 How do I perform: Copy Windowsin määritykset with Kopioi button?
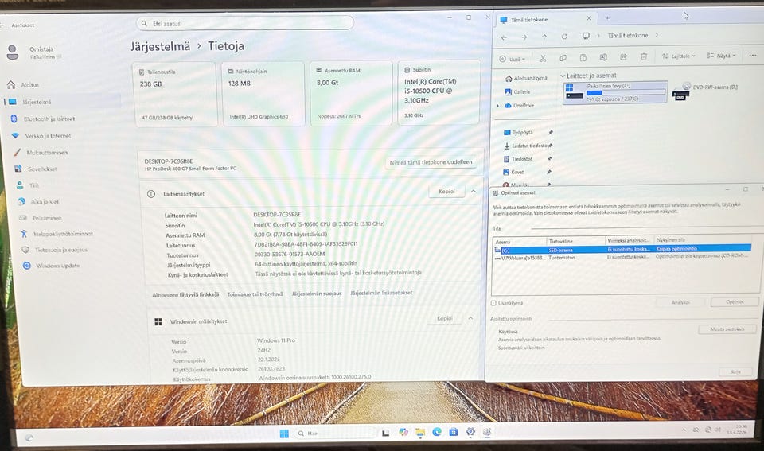[444, 318]
